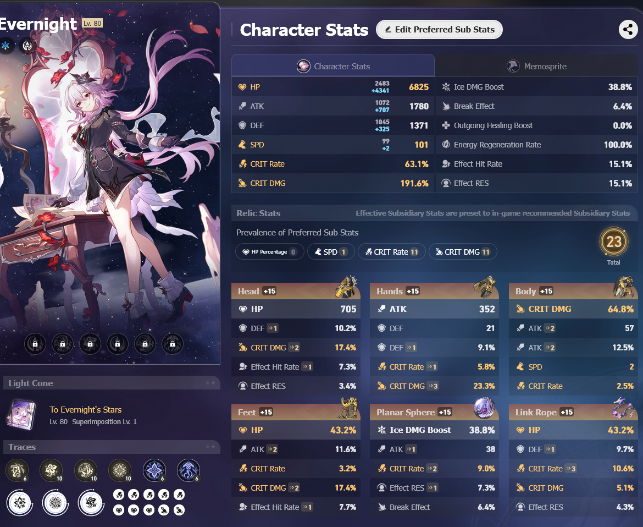Toggle the HP Percentage sub stat chip

pyautogui.click(x=269, y=251)
